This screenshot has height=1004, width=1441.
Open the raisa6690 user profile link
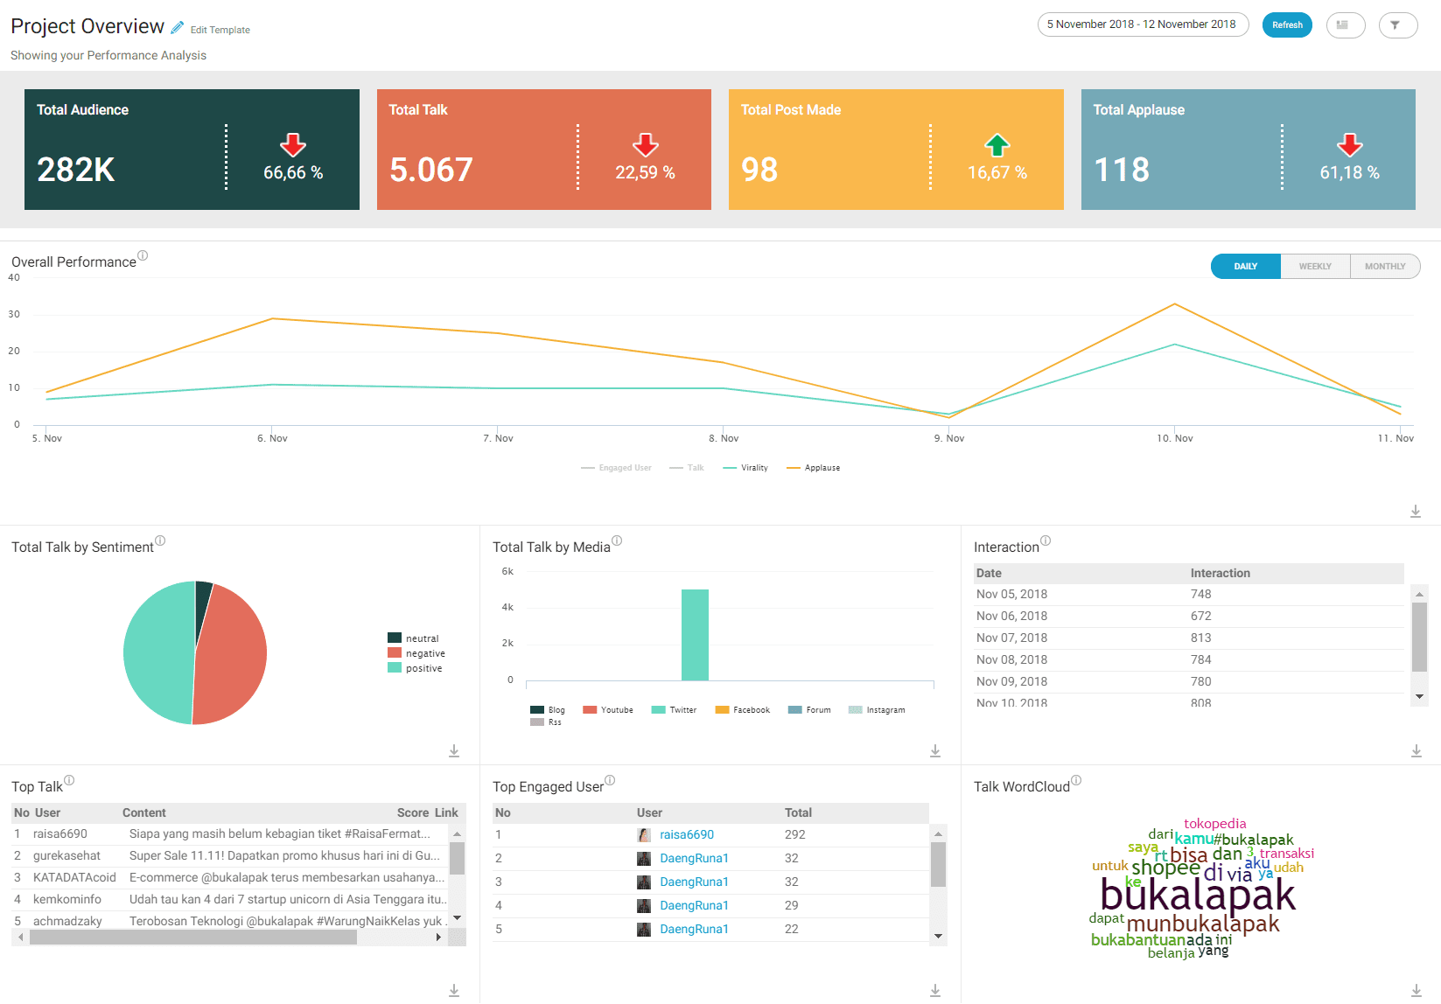686,834
